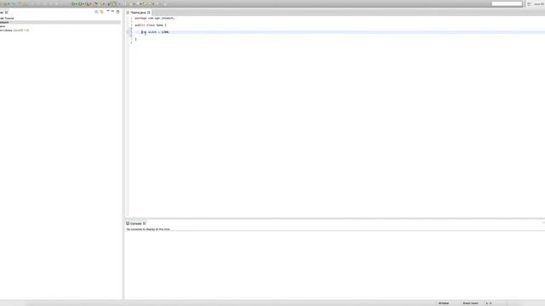Toggle Link with Editor in Package Explorer
The height and width of the screenshot is (306, 545).
point(102,12)
